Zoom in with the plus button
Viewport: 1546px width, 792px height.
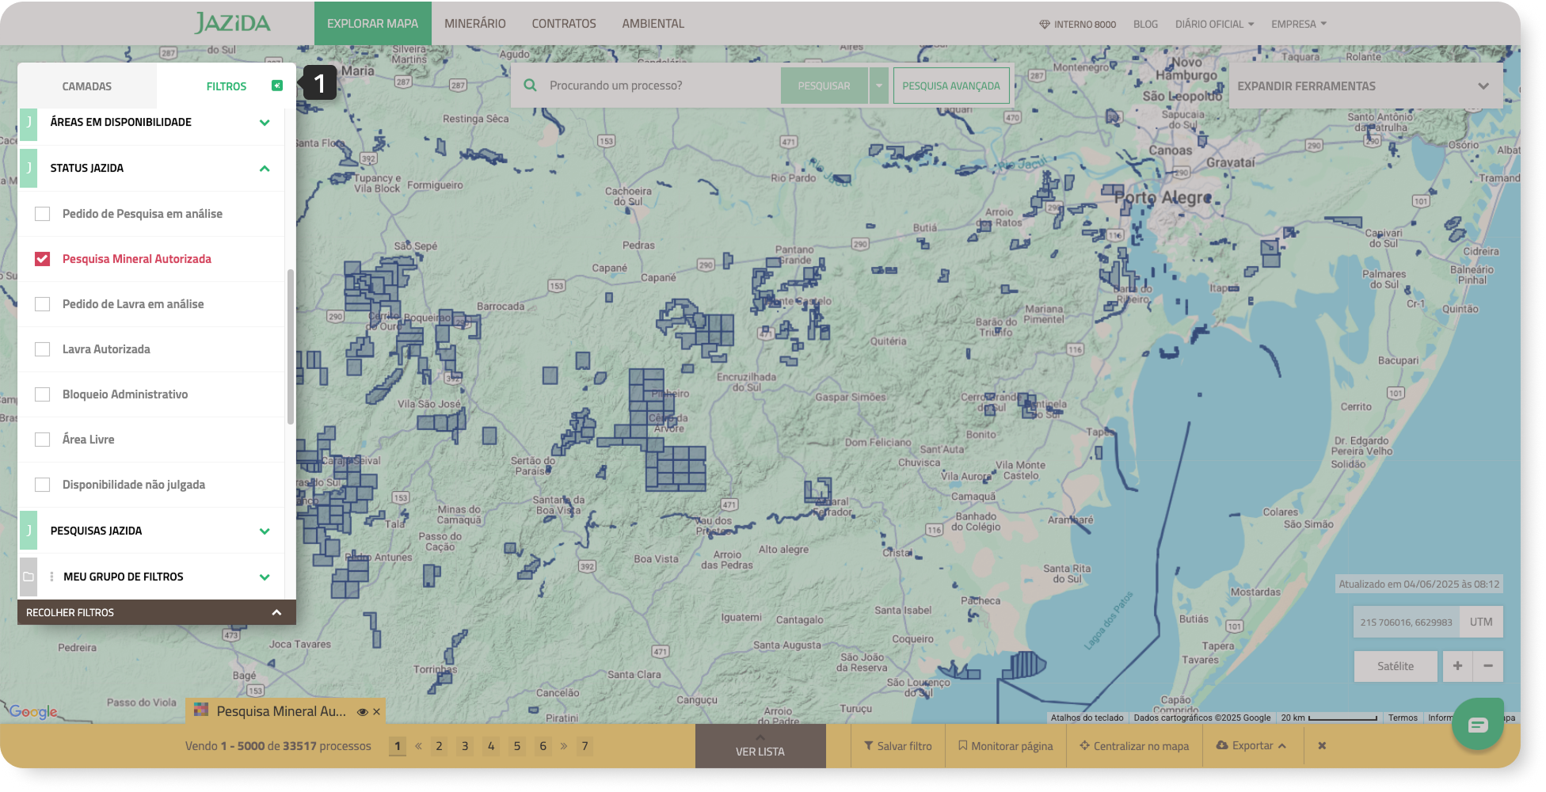click(x=1457, y=666)
